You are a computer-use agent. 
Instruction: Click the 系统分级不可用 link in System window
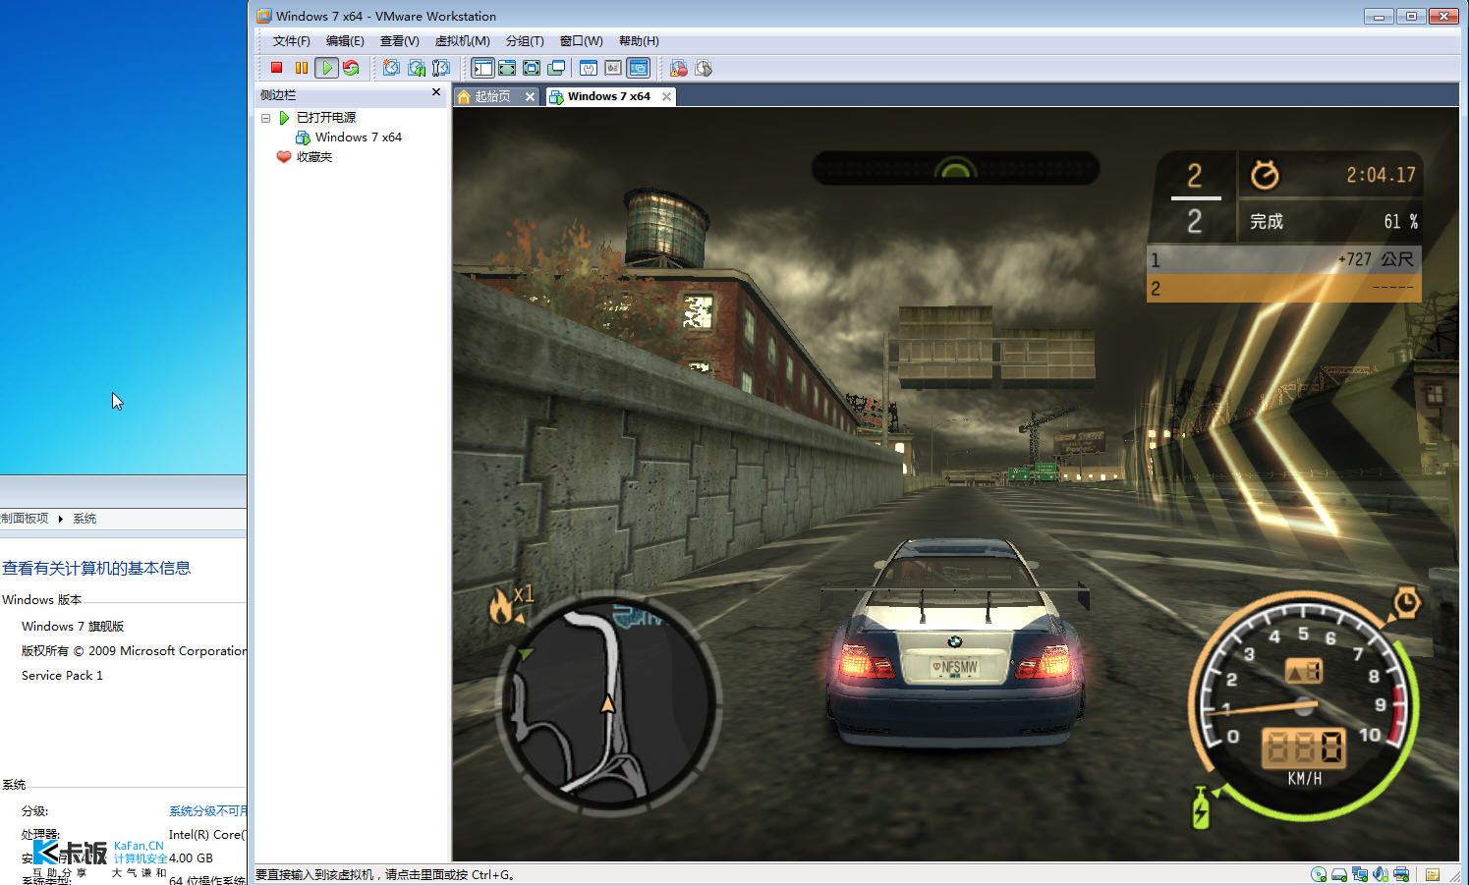tap(207, 811)
